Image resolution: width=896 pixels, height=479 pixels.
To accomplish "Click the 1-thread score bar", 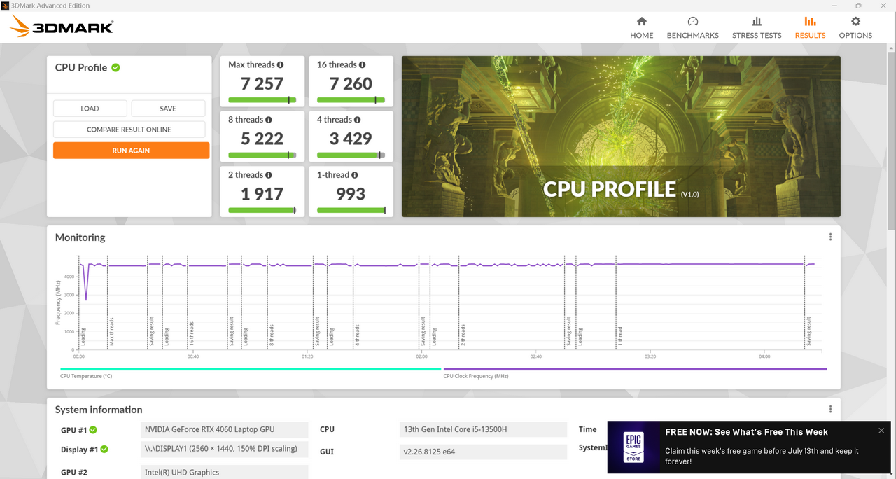I will point(351,210).
